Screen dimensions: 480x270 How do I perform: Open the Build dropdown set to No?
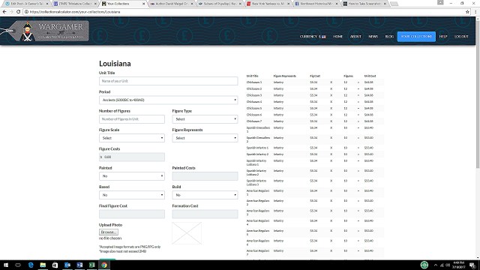click(x=205, y=195)
